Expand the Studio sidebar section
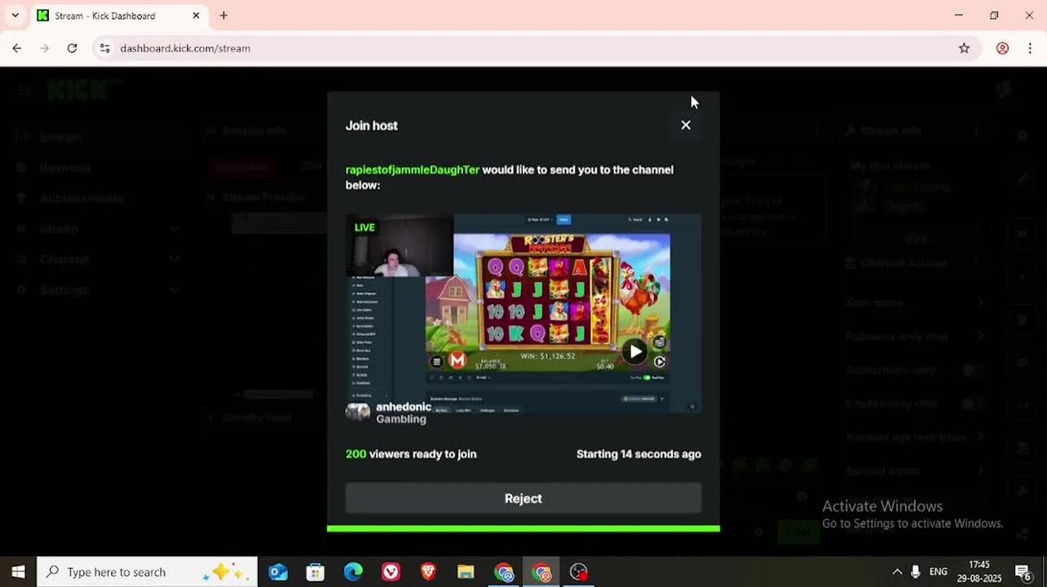1047x587 pixels. point(98,229)
